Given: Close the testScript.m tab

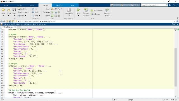Looking at the screenshot, I should coord(15,27).
